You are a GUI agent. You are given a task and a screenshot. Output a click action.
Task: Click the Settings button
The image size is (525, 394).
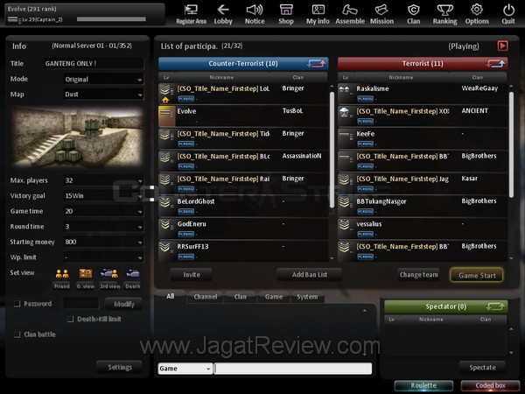120,367
